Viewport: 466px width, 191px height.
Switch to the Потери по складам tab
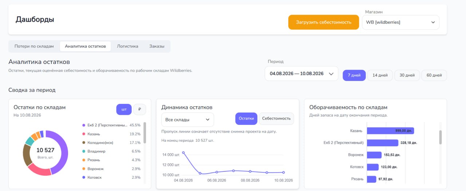tap(34, 46)
